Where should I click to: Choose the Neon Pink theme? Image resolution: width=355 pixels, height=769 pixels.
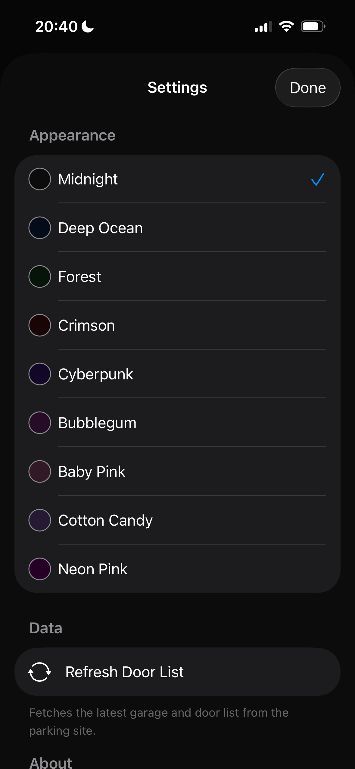point(177,569)
